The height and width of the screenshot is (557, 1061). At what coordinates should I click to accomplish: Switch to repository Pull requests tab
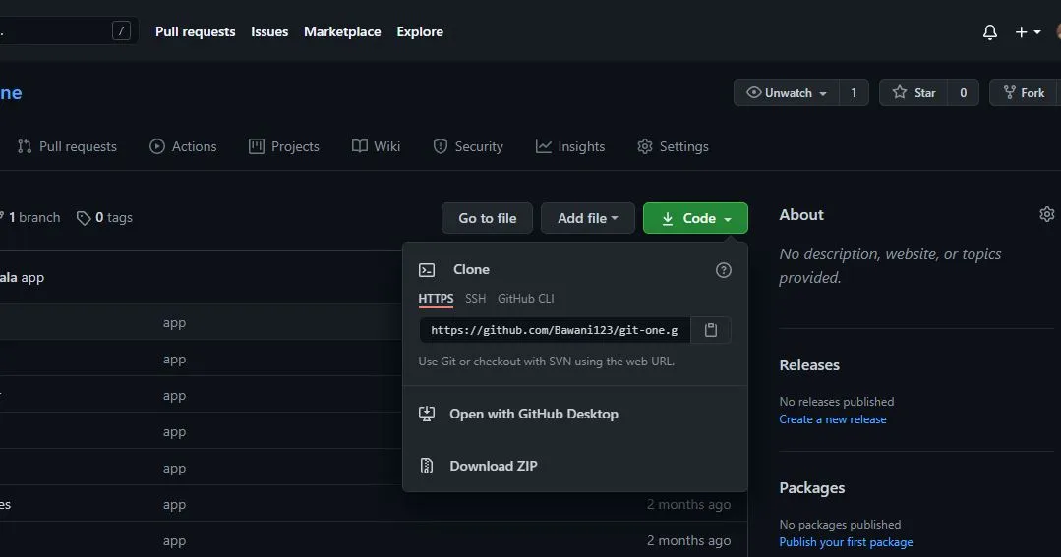67,146
